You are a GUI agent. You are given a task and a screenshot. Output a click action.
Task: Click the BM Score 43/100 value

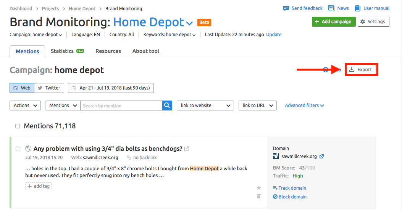click(x=307, y=168)
